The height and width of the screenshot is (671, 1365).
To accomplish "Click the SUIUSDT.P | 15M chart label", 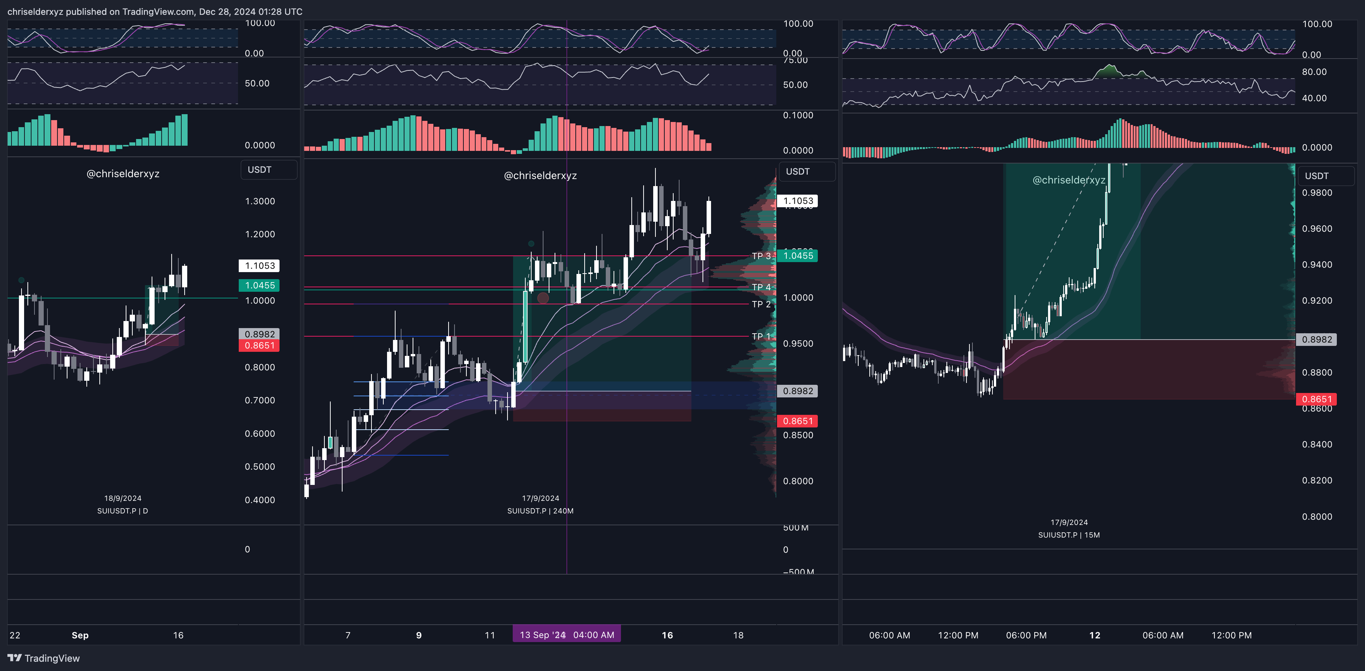I will pyautogui.click(x=1068, y=535).
